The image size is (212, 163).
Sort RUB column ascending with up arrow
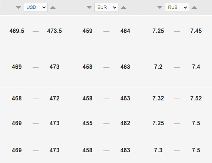click(x=194, y=7)
